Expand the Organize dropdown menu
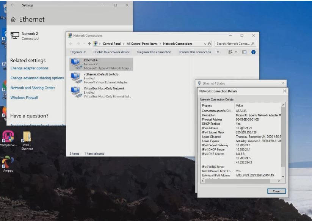Viewport: 312px width, 221px height. (78, 52)
